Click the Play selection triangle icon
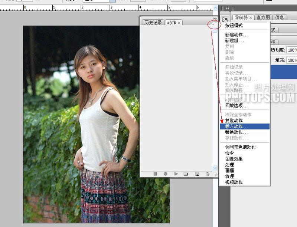 (176, 174)
